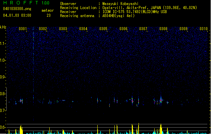Click the Receiving Location label
This screenshot has height=134, width=211.
tap(78, 8)
